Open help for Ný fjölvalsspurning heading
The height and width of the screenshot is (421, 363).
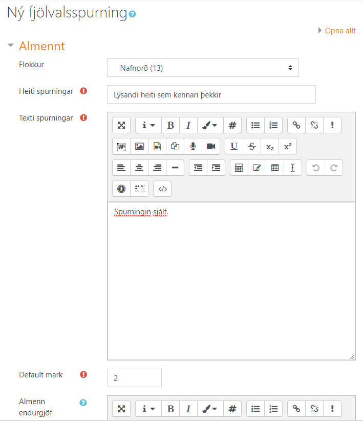[133, 15]
